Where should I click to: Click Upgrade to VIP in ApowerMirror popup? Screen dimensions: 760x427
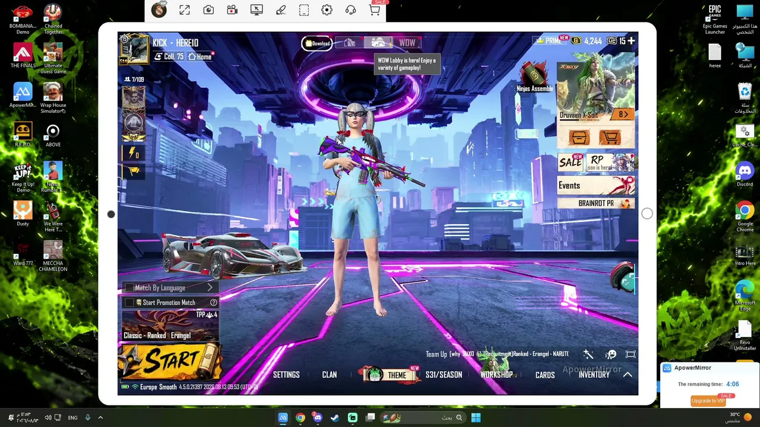[708, 400]
